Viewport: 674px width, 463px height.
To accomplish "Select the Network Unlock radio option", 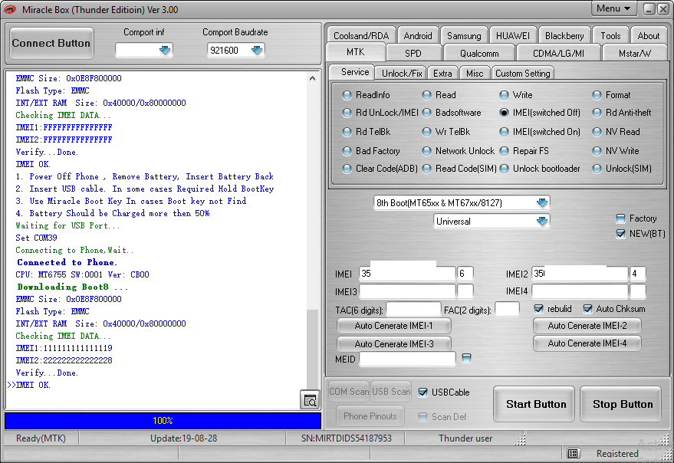I will 426,151.
